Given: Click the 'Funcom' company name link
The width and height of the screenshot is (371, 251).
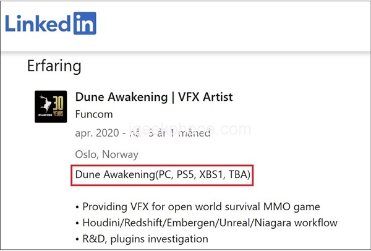Looking at the screenshot, I should point(94,114).
